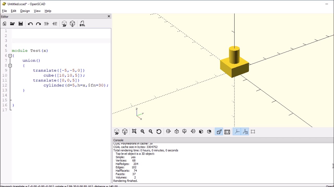The width and height of the screenshot is (334, 187).
Task: Click the code line 'module Test(x)'
Action: pyautogui.click(x=30, y=51)
